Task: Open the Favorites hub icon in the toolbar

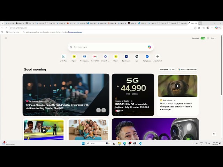Action: click(x=203, y=28)
